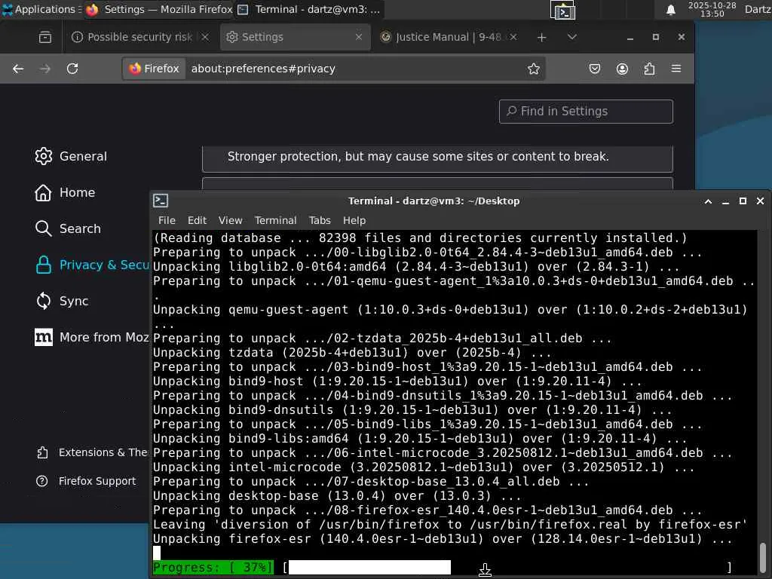The height and width of the screenshot is (579, 772).
Task: Open Firefox View icon in tab bar
Action: (x=45, y=38)
